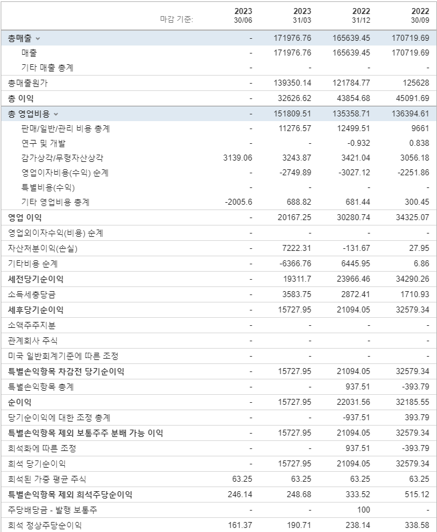Select the 2022 30/09 column header
The image size is (437, 532).
click(420, 15)
